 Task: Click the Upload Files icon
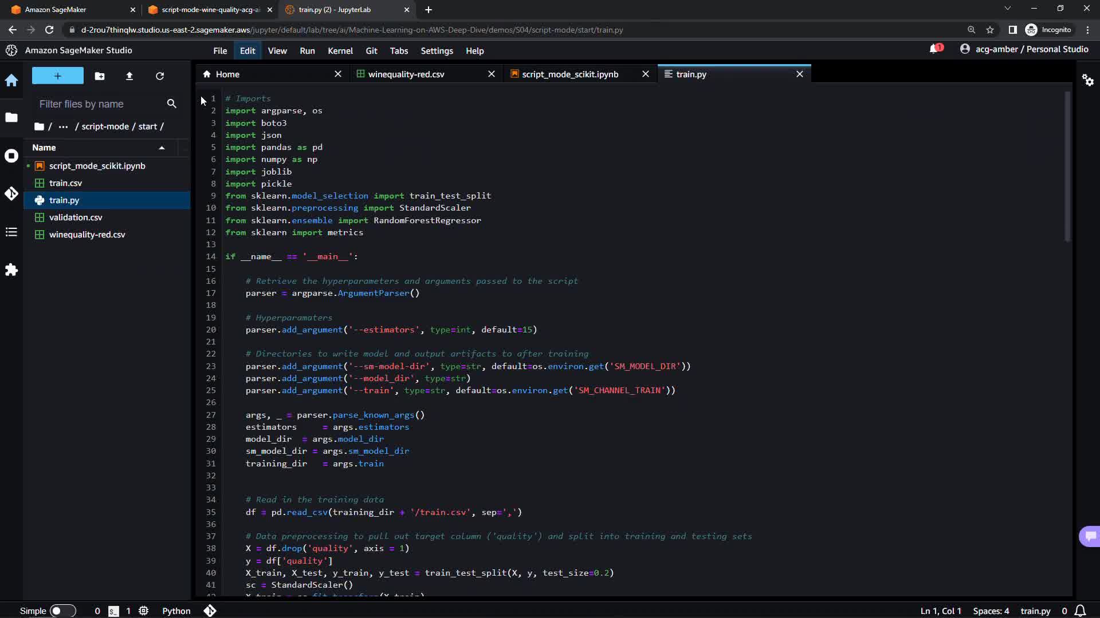pyautogui.click(x=129, y=76)
